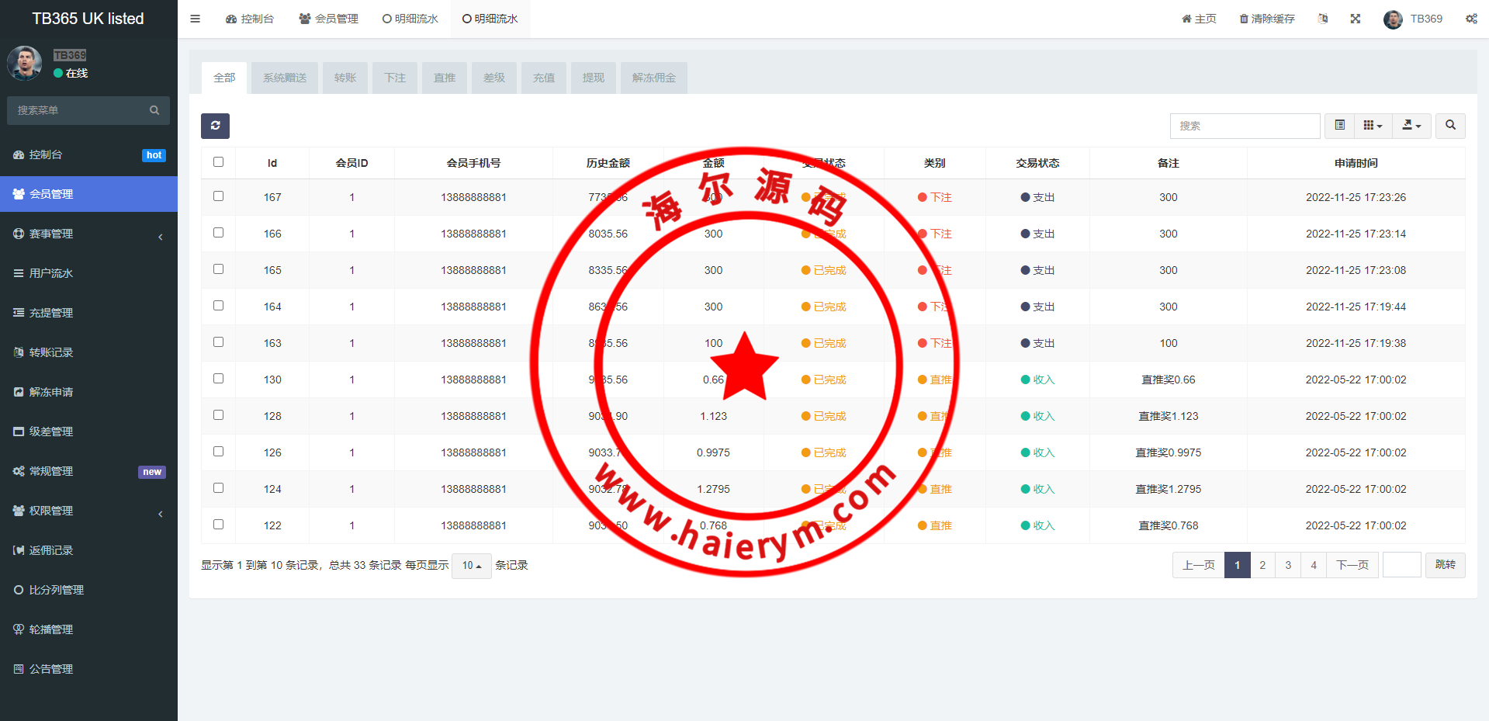Click the clear cache trash button

(x=1266, y=19)
